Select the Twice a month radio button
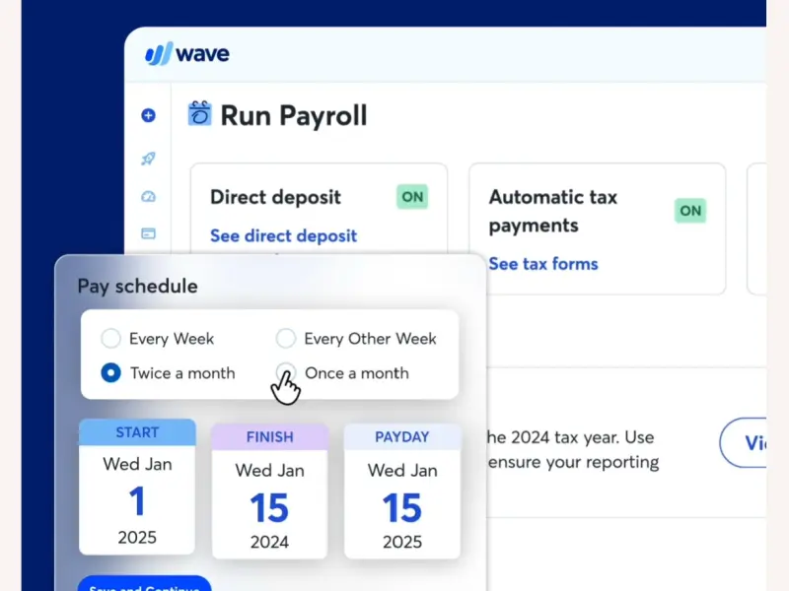789x591 pixels. (x=111, y=373)
